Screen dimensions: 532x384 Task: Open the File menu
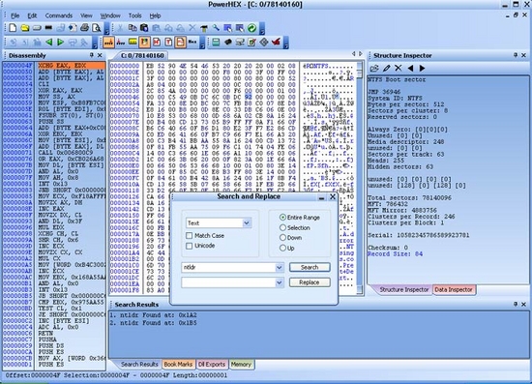tap(15, 15)
